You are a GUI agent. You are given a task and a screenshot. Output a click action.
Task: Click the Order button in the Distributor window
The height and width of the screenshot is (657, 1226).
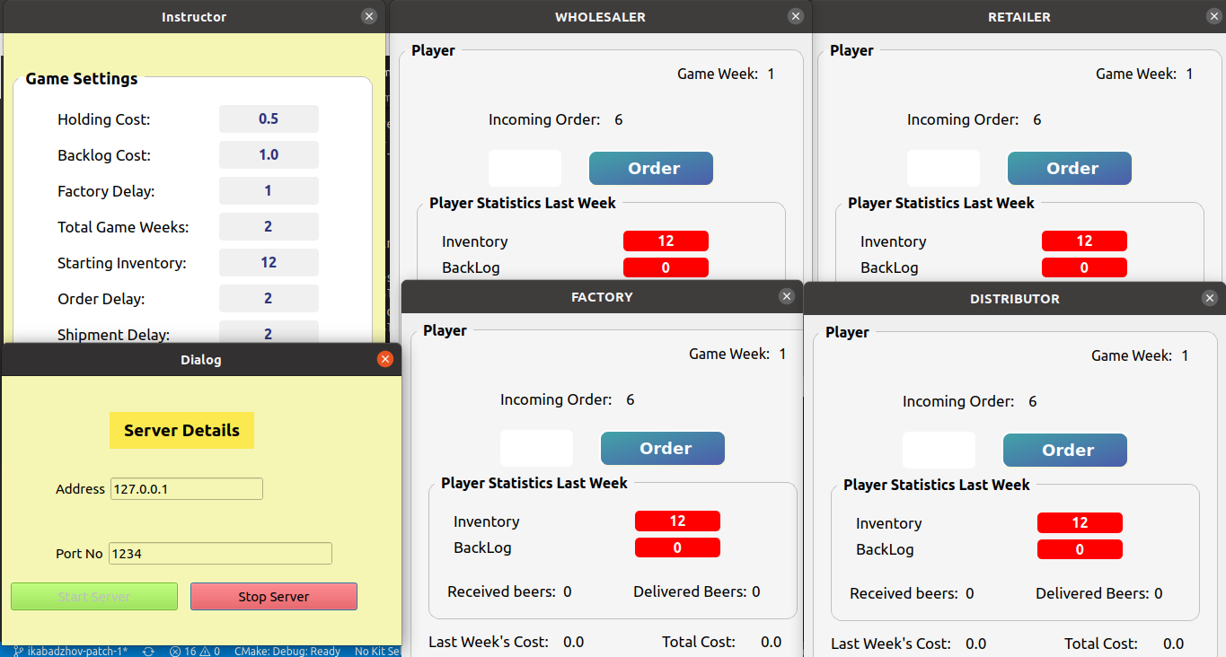pos(1065,450)
